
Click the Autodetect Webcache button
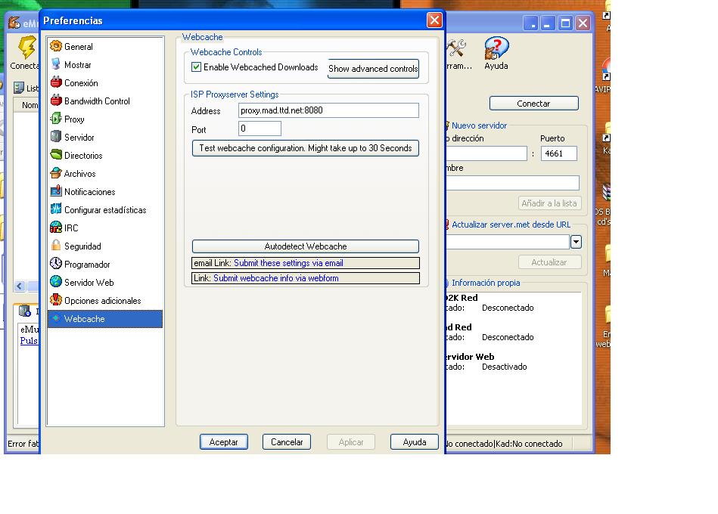pyautogui.click(x=306, y=246)
